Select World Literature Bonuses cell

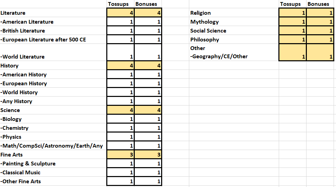pos(148,53)
